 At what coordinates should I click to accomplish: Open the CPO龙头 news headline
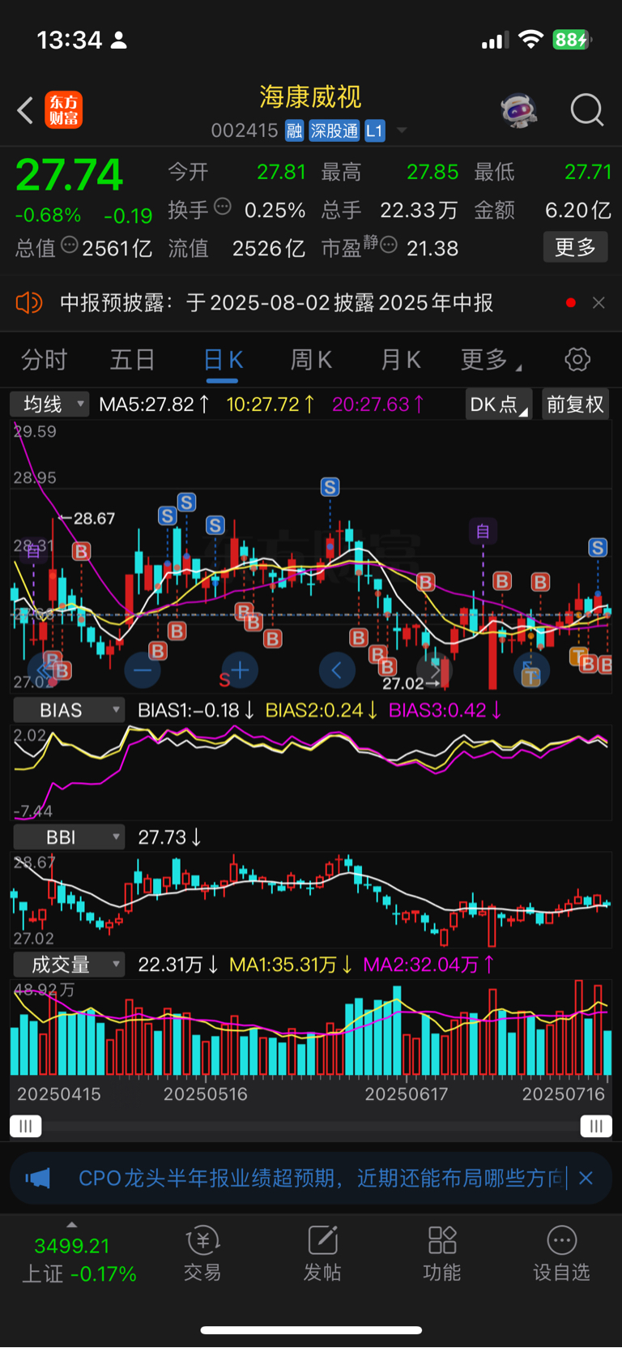click(322, 1178)
